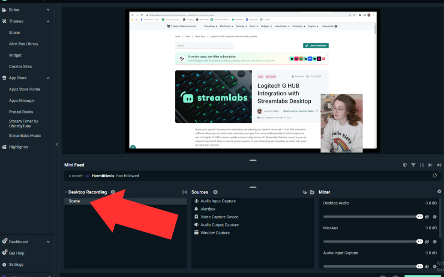Click the webcam overlay in preview
The width and height of the screenshot is (444, 277).
pos(341,123)
